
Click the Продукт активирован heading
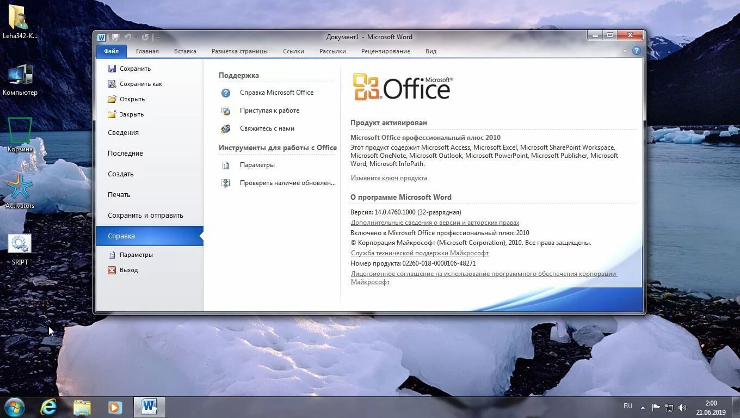(388, 123)
